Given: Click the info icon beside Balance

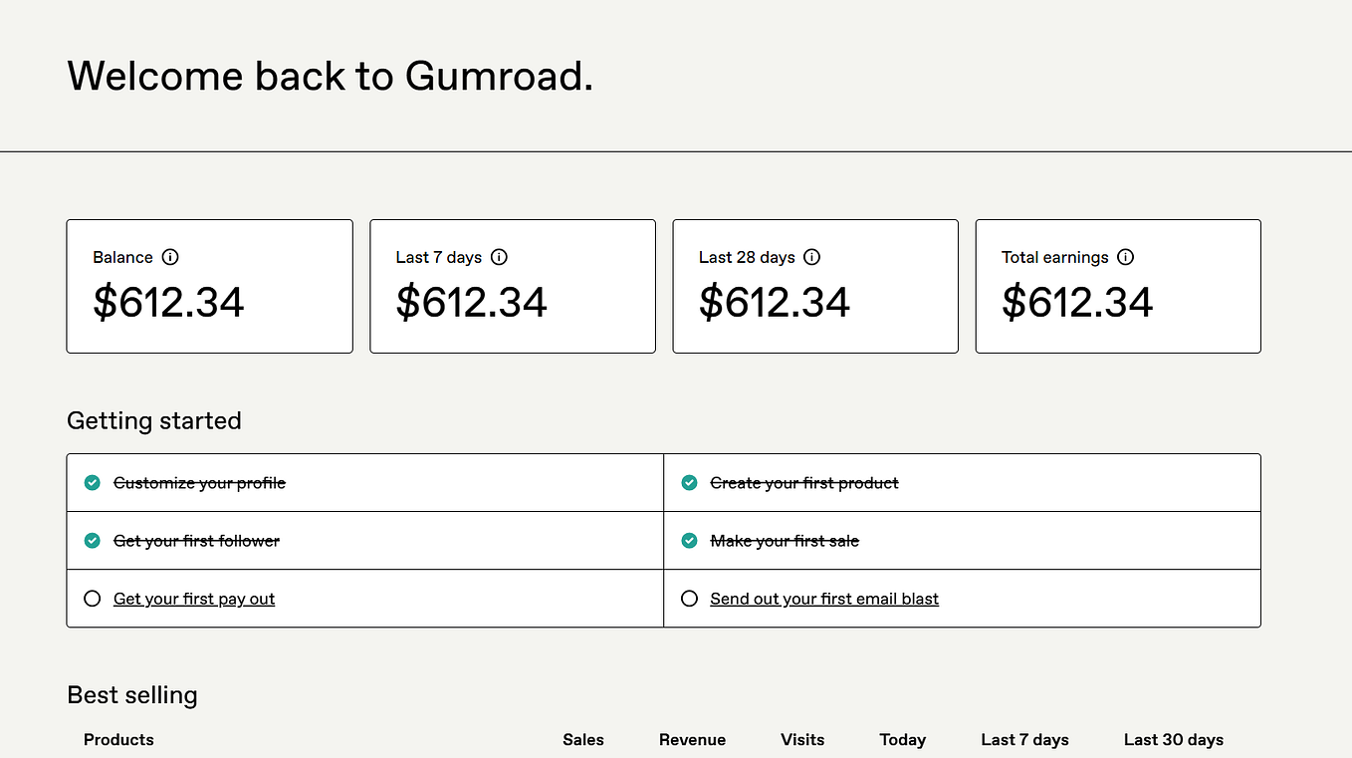Looking at the screenshot, I should [x=170, y=257].
